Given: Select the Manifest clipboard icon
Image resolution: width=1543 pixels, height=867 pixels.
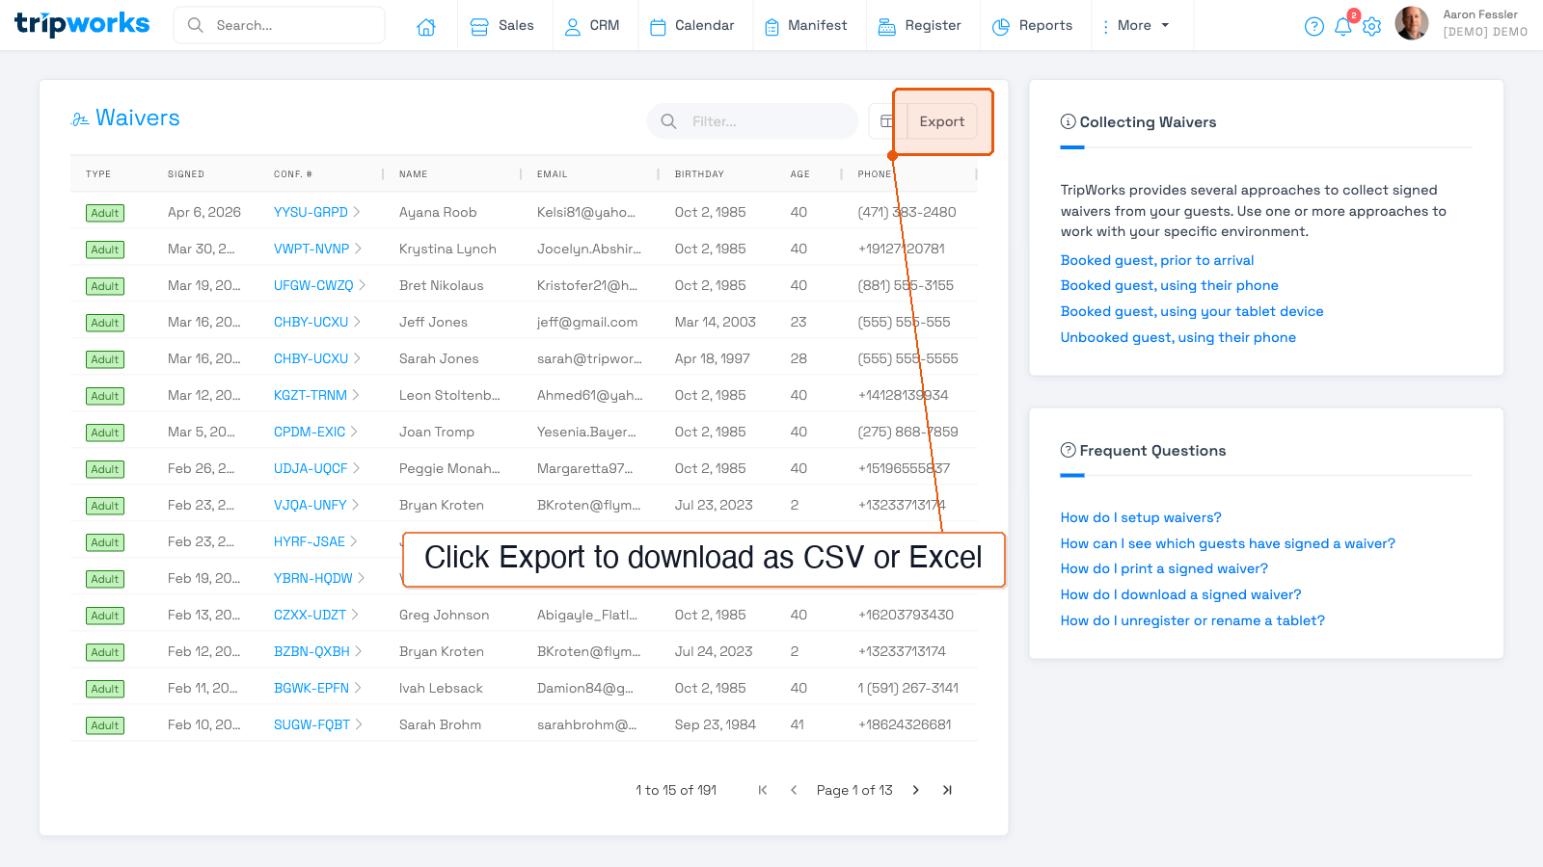Looking at the screenshot, I should pyautogui.click(x=771, y=26).
